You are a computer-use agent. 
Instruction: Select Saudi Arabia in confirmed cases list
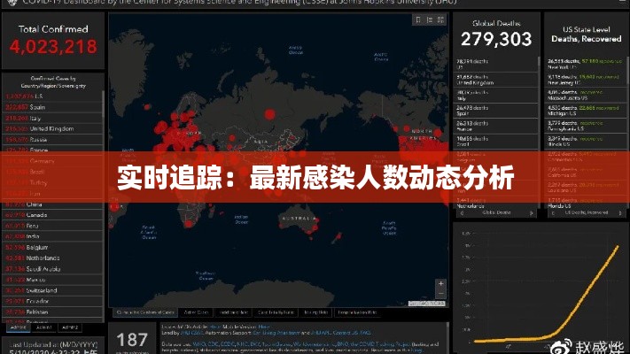tap(52, 269)
